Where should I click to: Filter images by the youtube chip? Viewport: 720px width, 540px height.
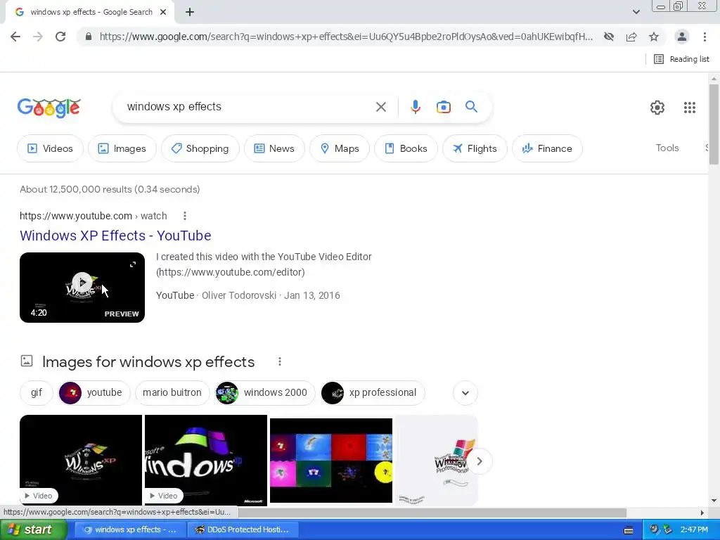coord(94,392)
